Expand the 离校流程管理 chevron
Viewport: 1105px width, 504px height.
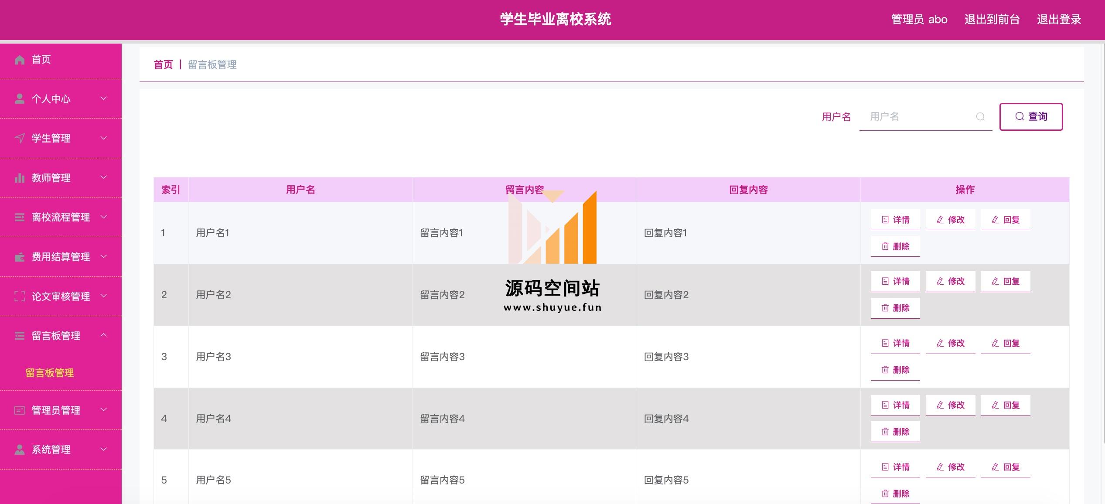[104, 217]
